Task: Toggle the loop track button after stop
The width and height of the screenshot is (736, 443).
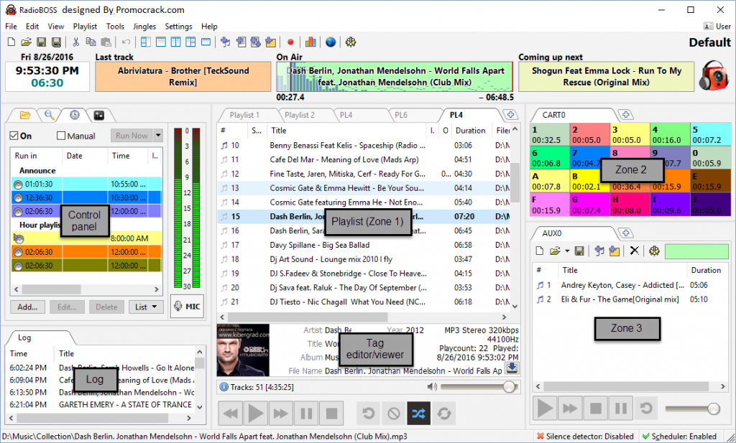Action: click(x=369, y=413)
